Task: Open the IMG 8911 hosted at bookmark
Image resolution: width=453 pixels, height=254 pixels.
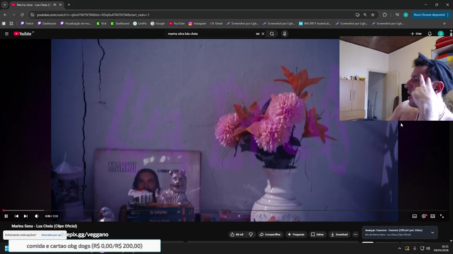Action: (315, 24)
